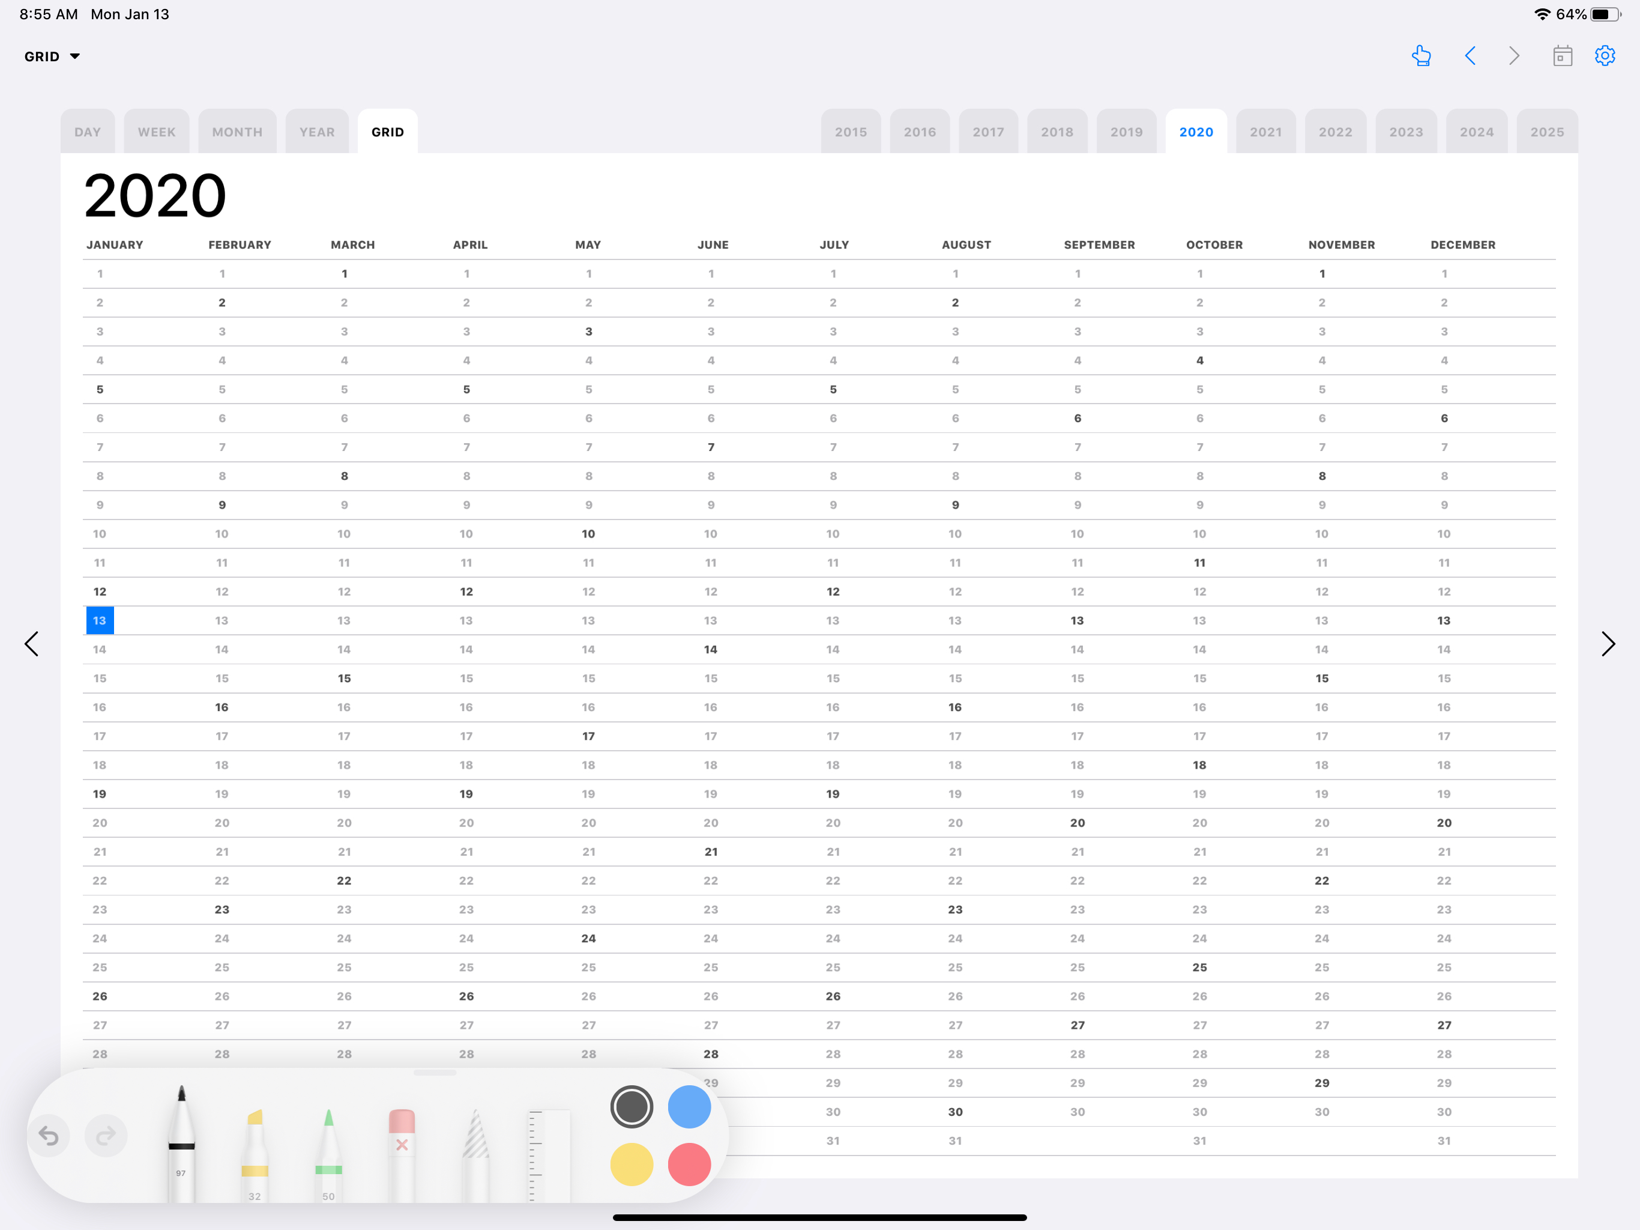This screenshot has height=1230, width=1640.
Task: Open the DECEMBER month header
Action: pos(1463,245)
